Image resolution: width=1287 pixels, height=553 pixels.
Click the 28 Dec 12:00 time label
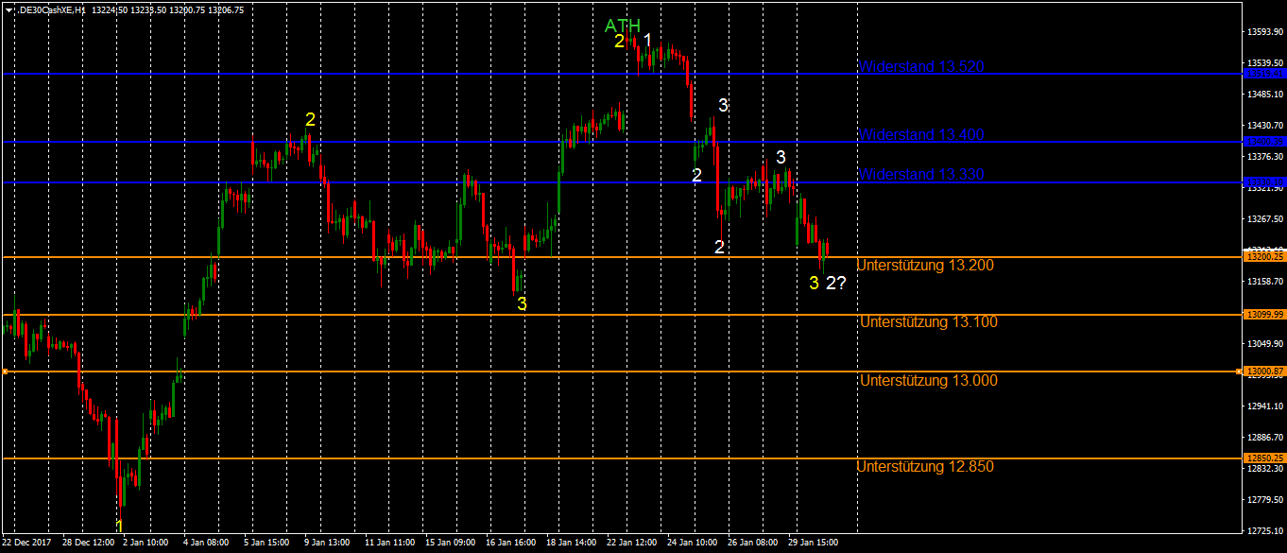(88, 544)
